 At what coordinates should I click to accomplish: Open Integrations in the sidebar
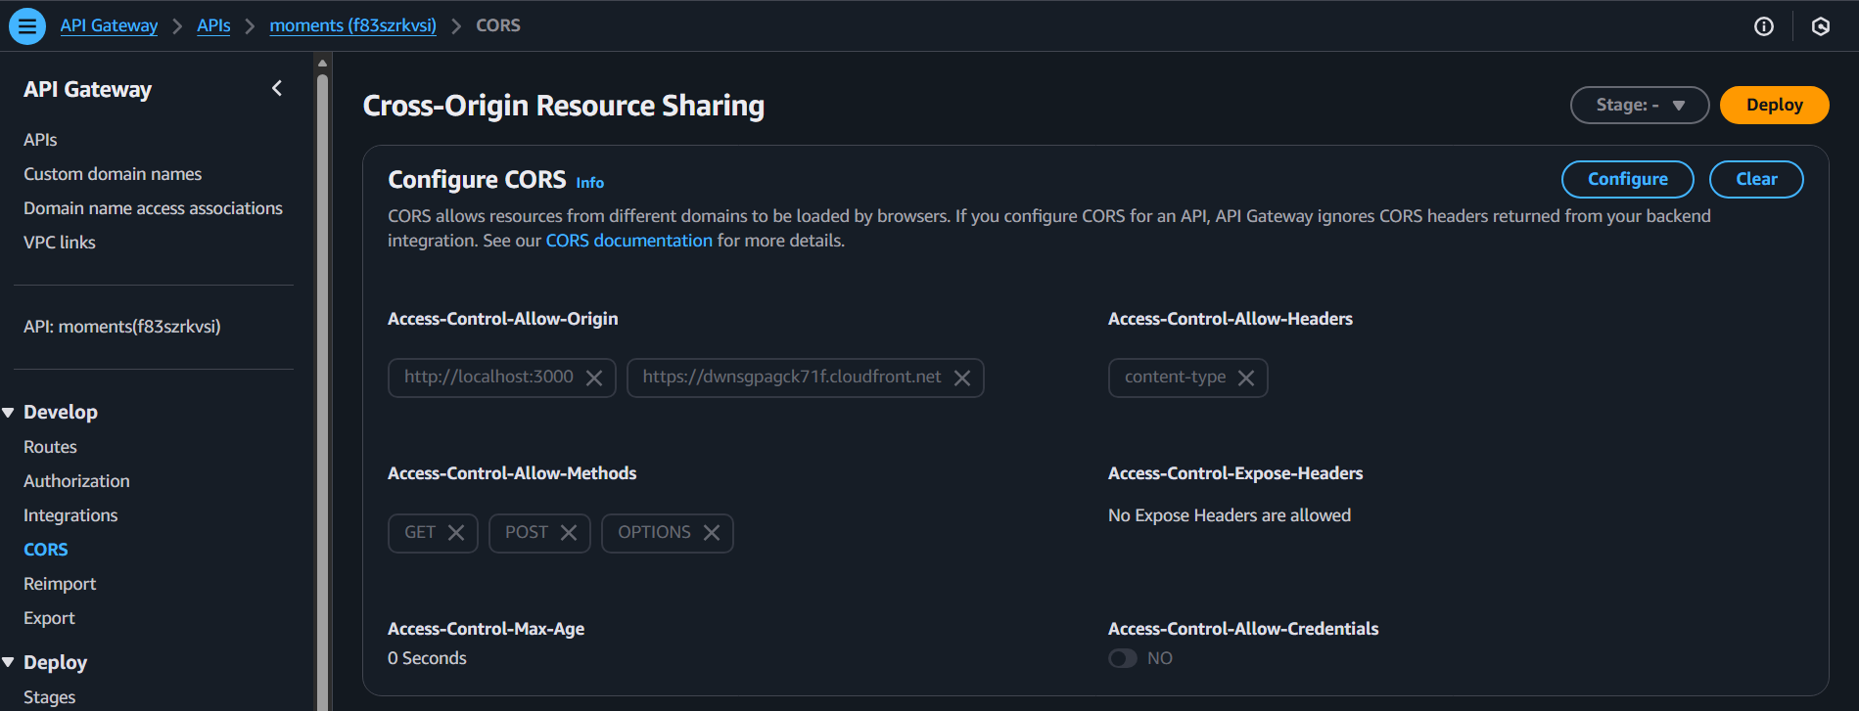coord(70,515)
